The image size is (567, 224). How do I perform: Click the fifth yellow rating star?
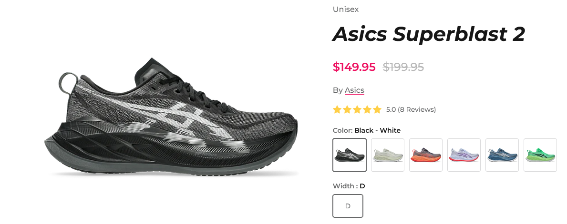pos(377,110)
